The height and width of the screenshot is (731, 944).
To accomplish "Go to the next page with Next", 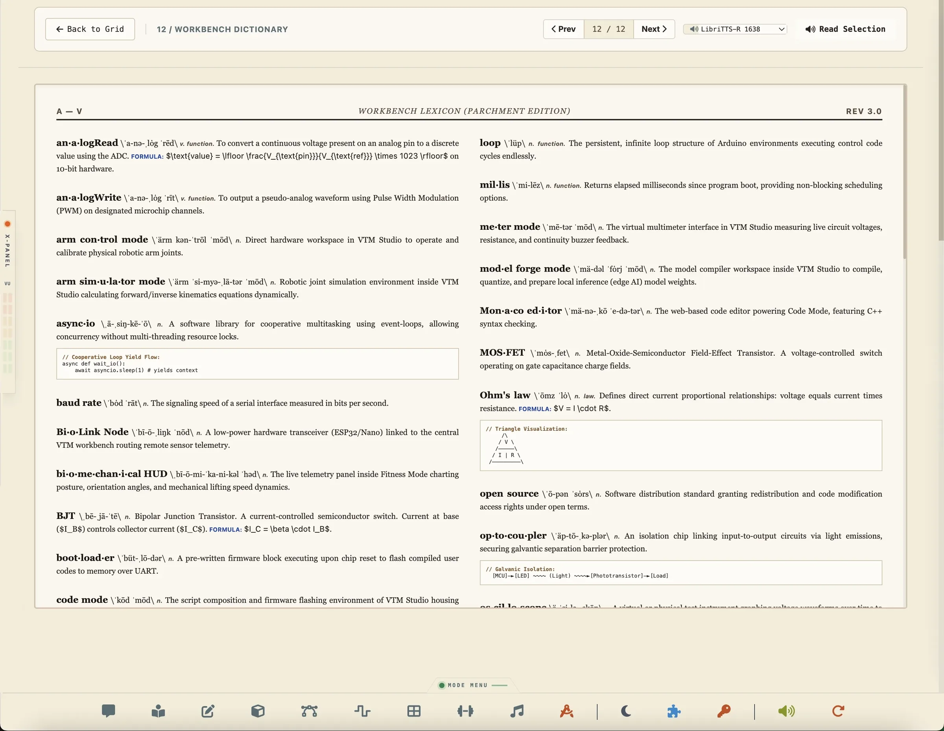I will pyautogui.click(x=654, y=29).
